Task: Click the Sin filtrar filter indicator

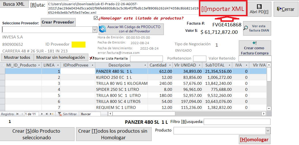Action: (67, 114)
